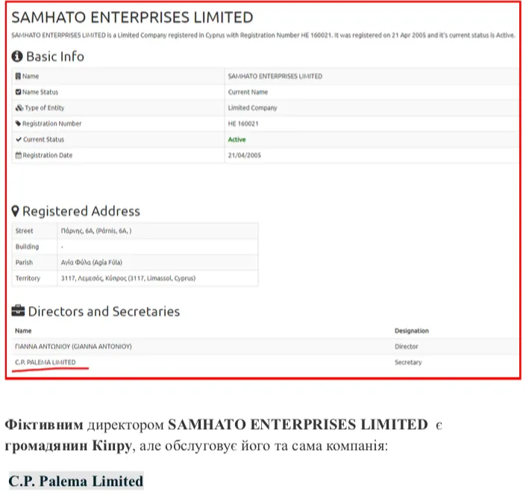Click the tag icon beside Registration Number

(18, 124)
